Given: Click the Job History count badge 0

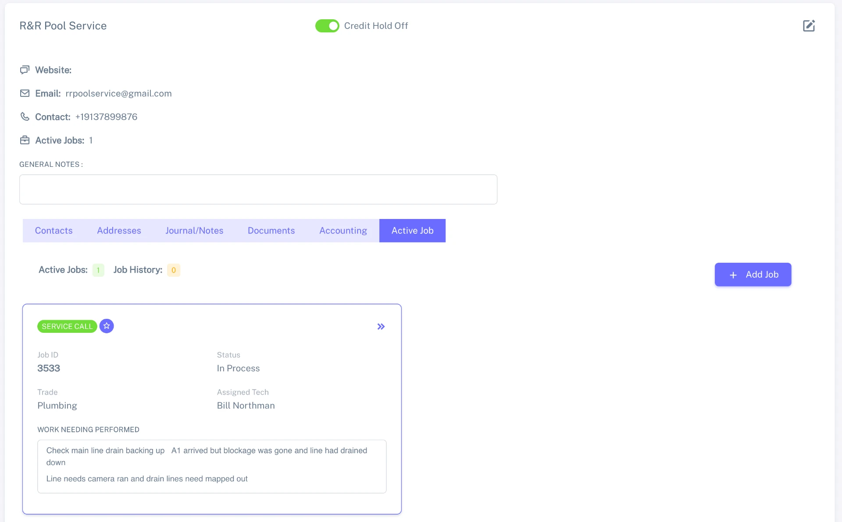Looking at the screenshot, I should (174, 270).
